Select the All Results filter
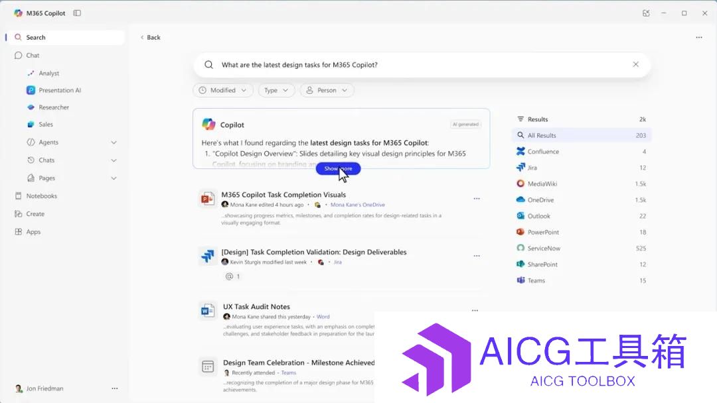The width and height of the screenshot is (717, 403). click(581, 136)
